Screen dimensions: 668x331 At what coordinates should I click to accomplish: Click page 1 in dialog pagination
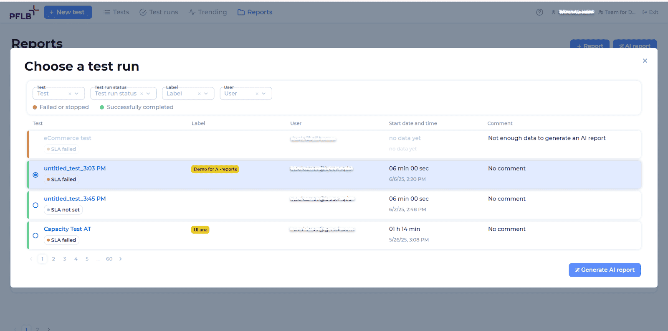coord(42,259)
